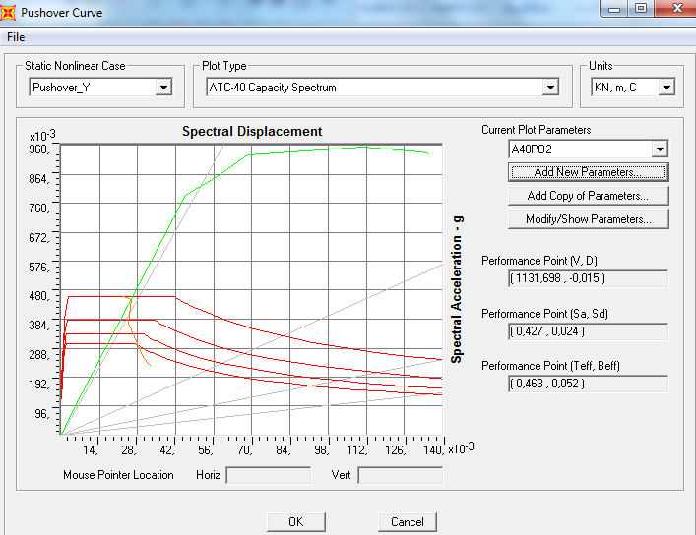Click the 960 value on vertical axis
The width and height of the screenshot is (696, 535).
(39, 149)
